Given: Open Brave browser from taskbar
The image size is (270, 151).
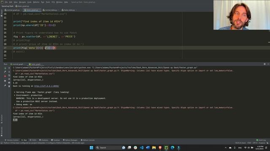Looking at the screenshot, I should coord(160,148).
